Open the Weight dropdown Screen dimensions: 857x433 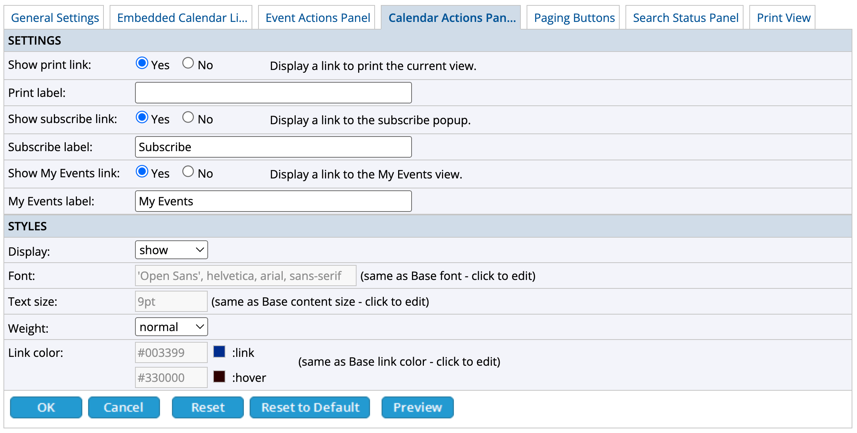(x=172, y=327)
